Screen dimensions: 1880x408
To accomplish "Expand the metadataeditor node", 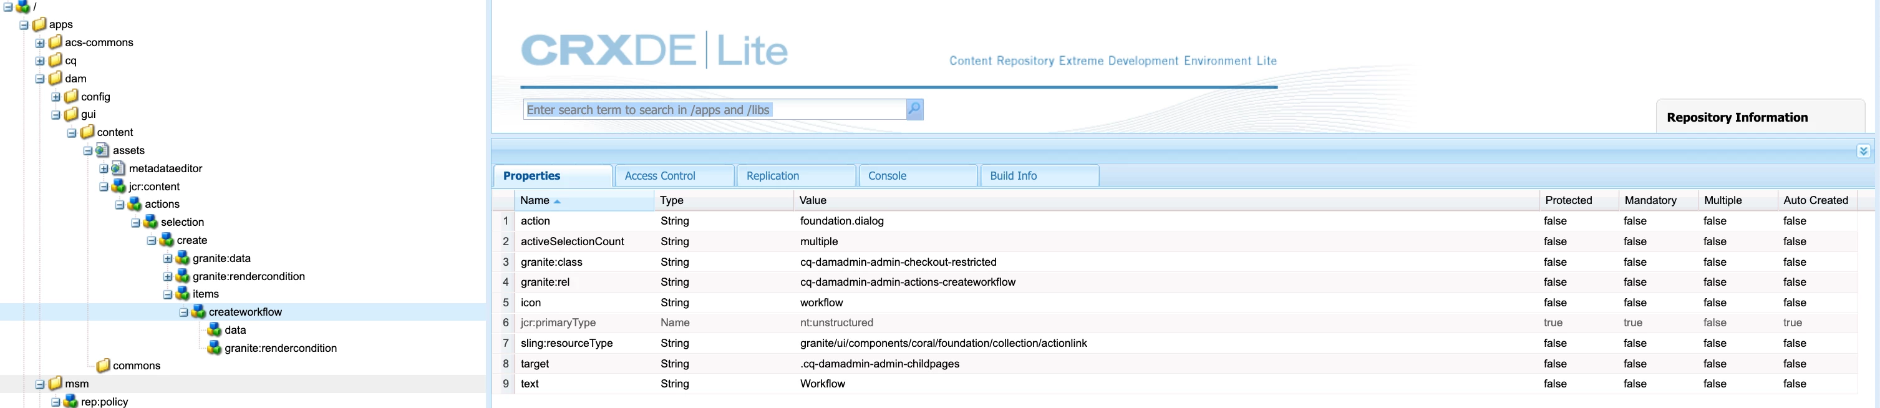I will (104, 168).
